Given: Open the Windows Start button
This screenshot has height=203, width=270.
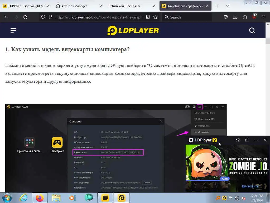Looking at the screenshot, I should pyautogui.click(x=7, y=198).
